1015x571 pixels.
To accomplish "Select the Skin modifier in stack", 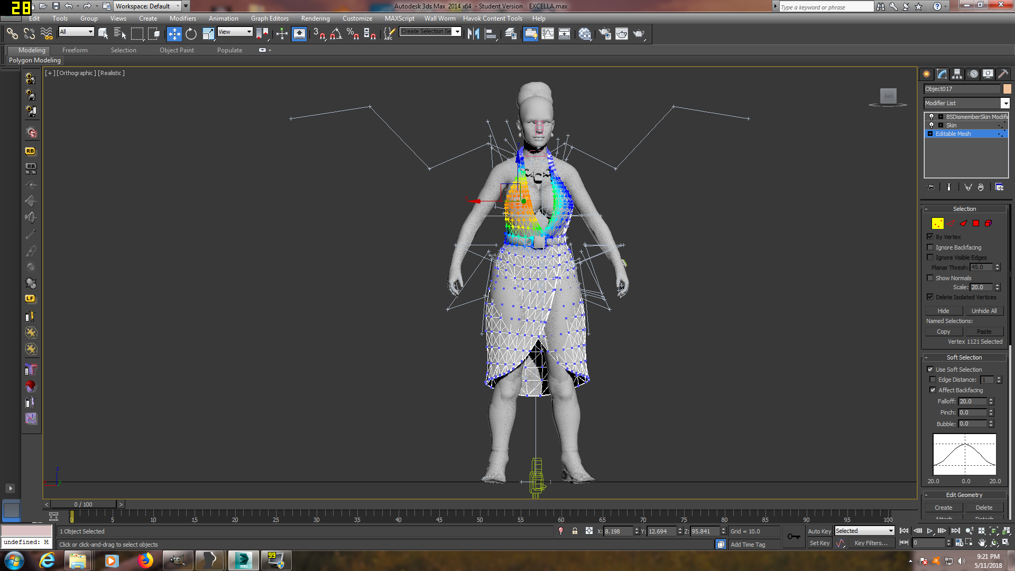I will pos(951,125).
